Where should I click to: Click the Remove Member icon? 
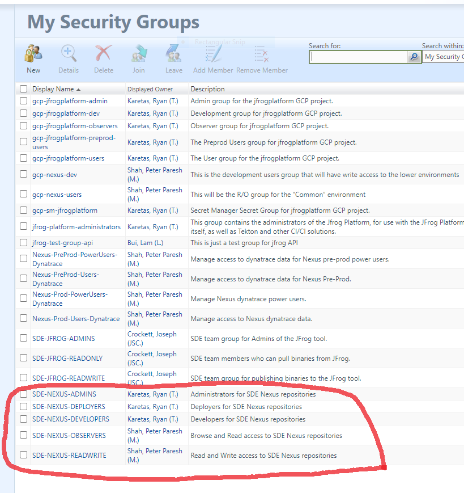point(262,54)
